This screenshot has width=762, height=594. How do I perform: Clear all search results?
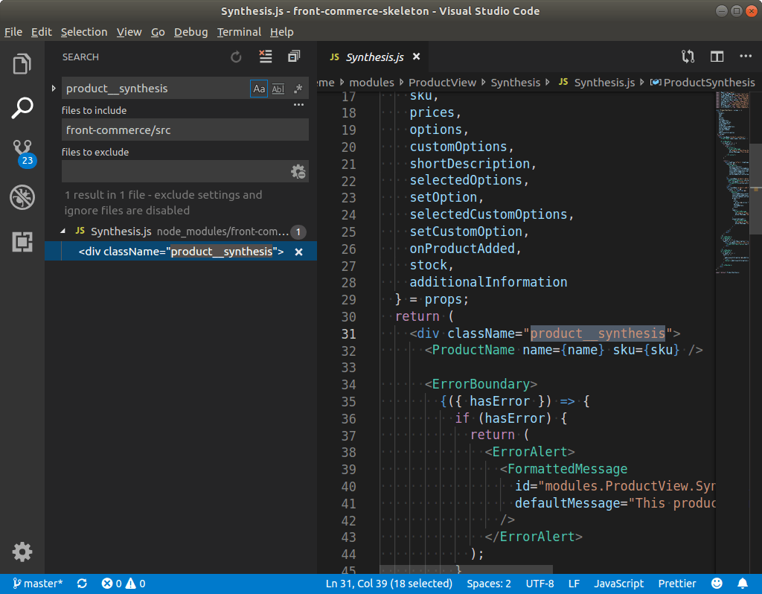(266, 57)
